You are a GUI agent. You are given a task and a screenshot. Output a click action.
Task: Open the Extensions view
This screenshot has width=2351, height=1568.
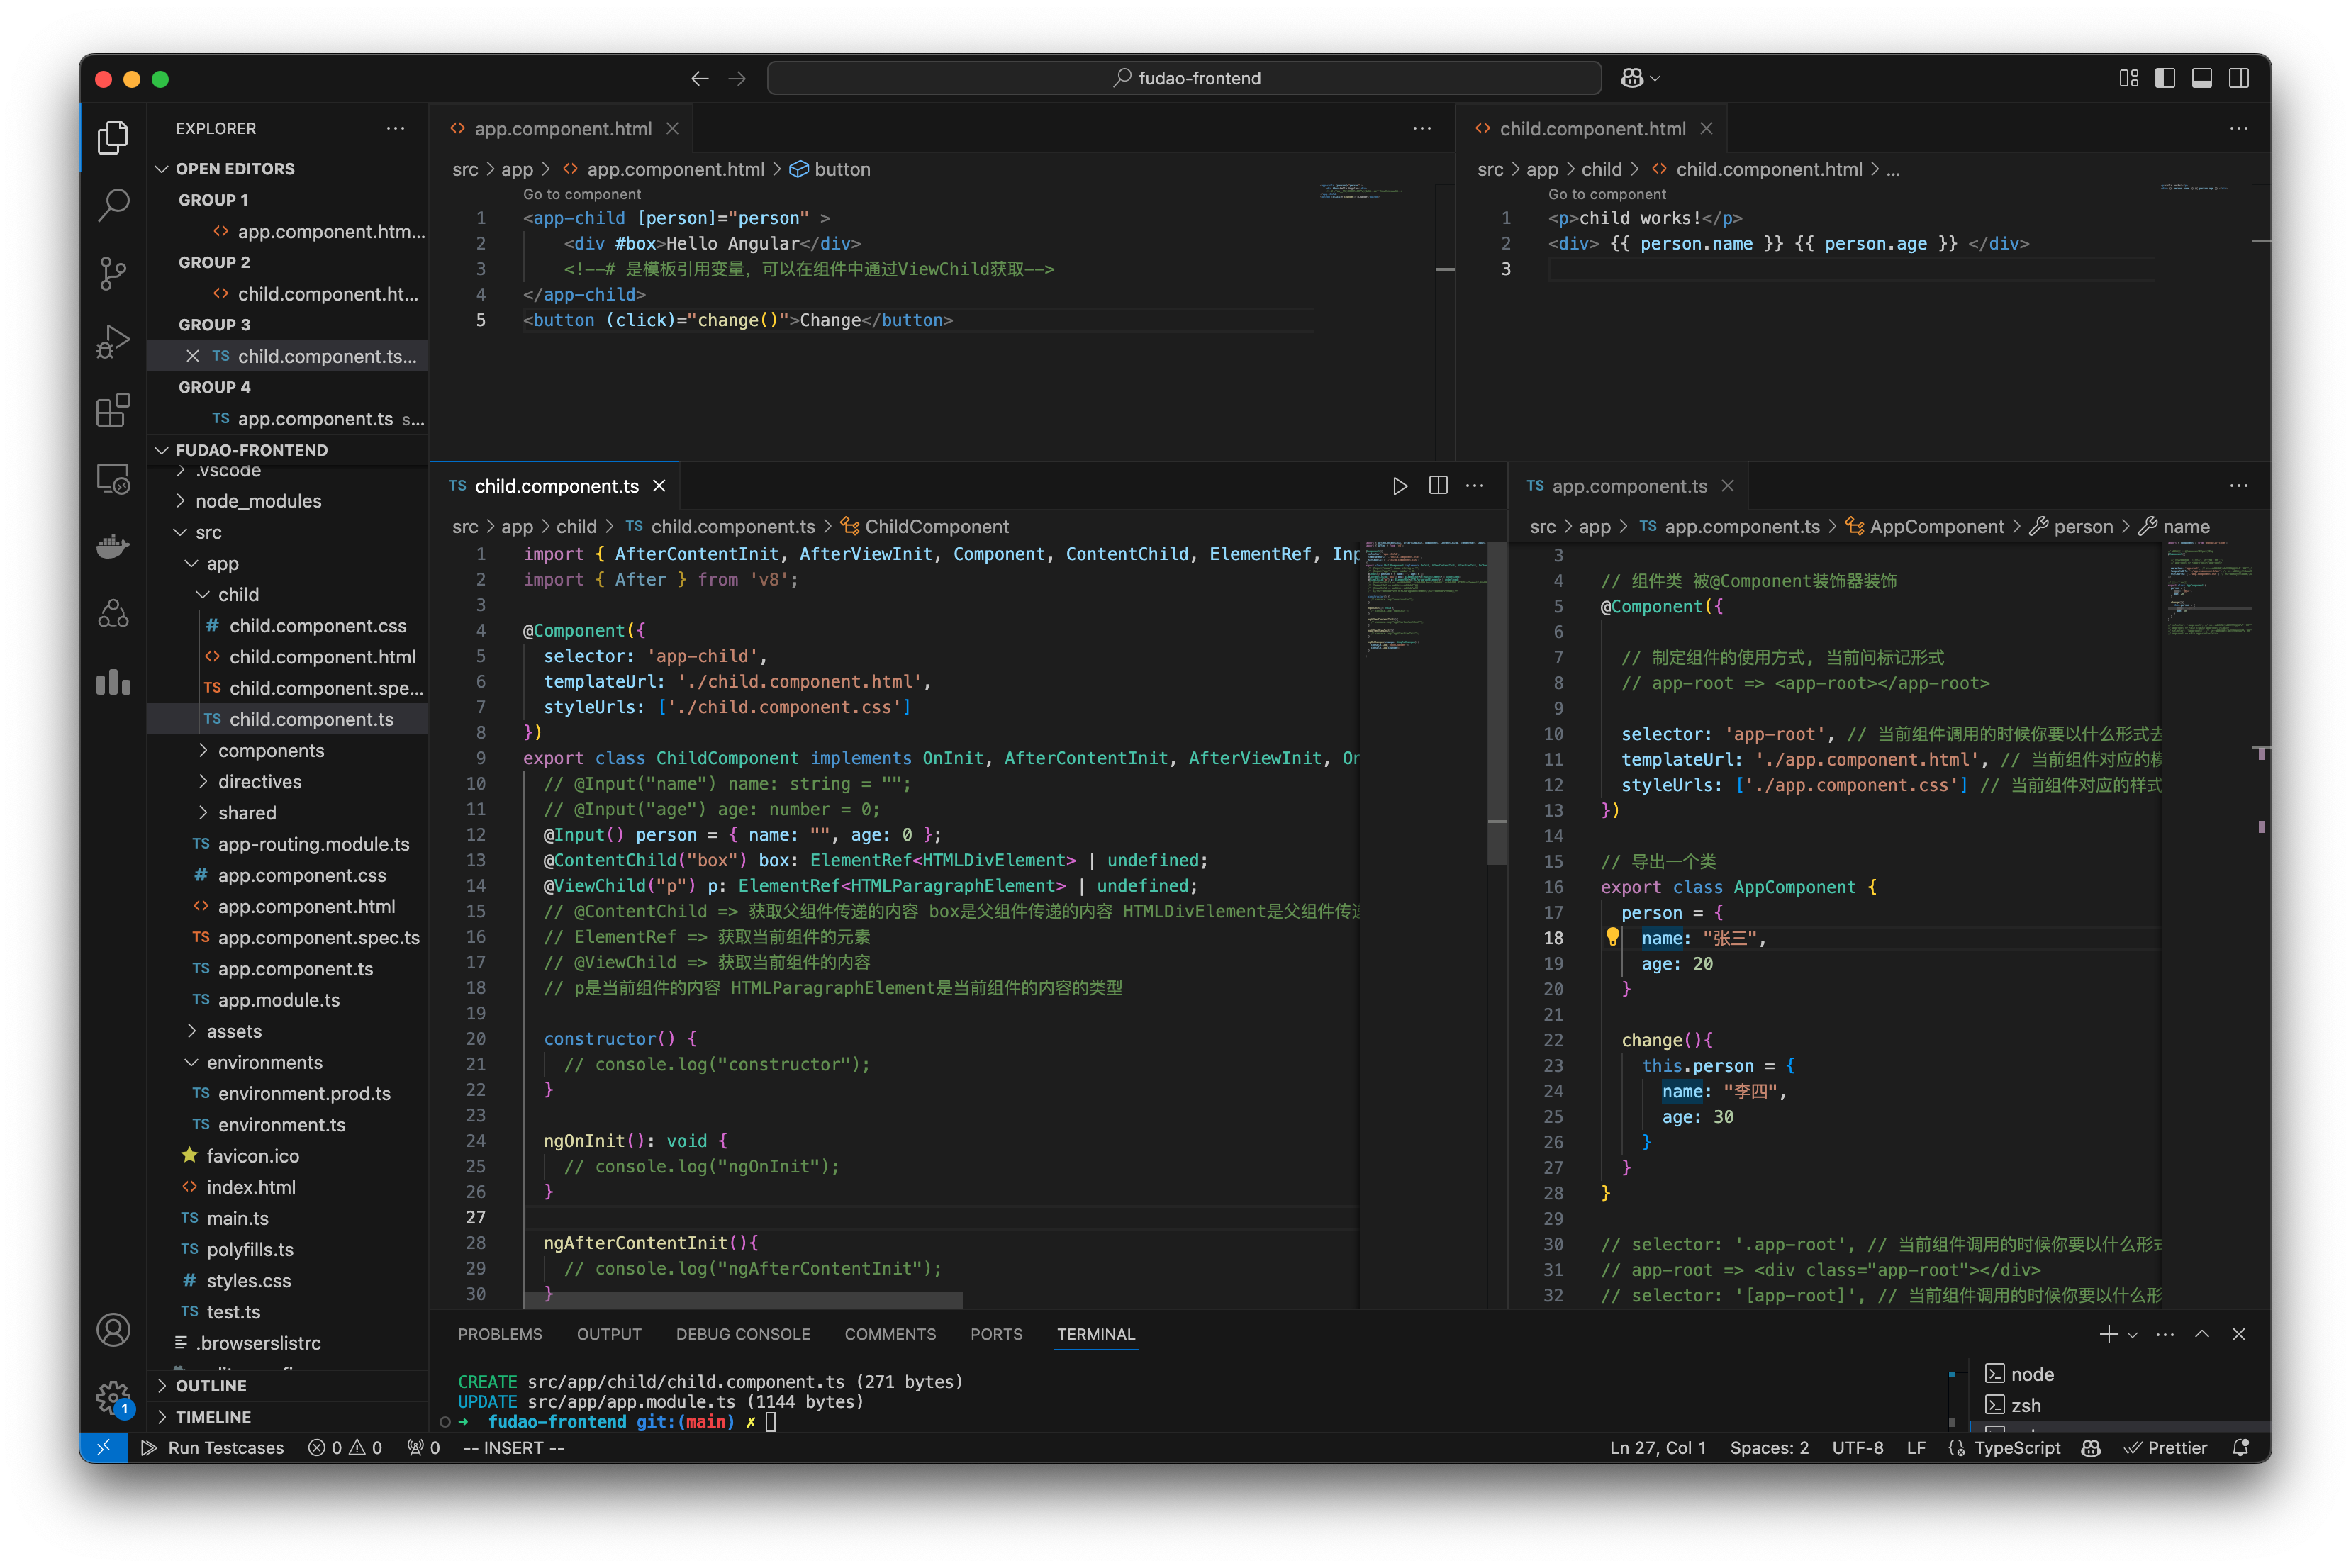112,410
